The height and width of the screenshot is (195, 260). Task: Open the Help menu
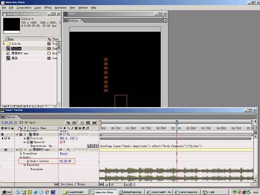(93, 8)
